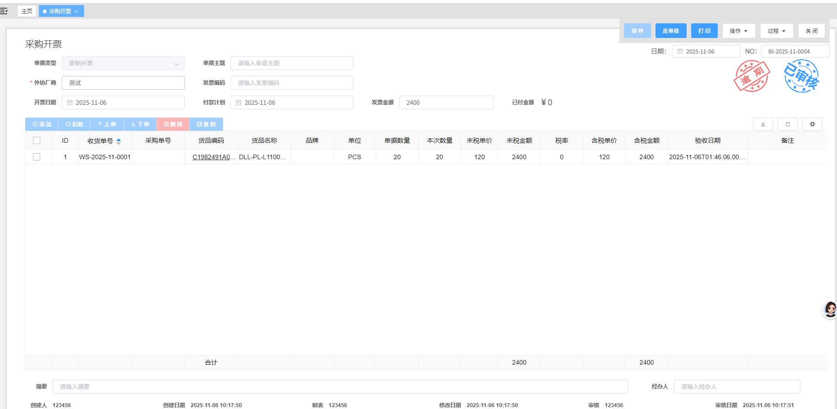837x409 pixels.
Task: Toggle the select-all checkbox in table header
Action: point(37,141)
